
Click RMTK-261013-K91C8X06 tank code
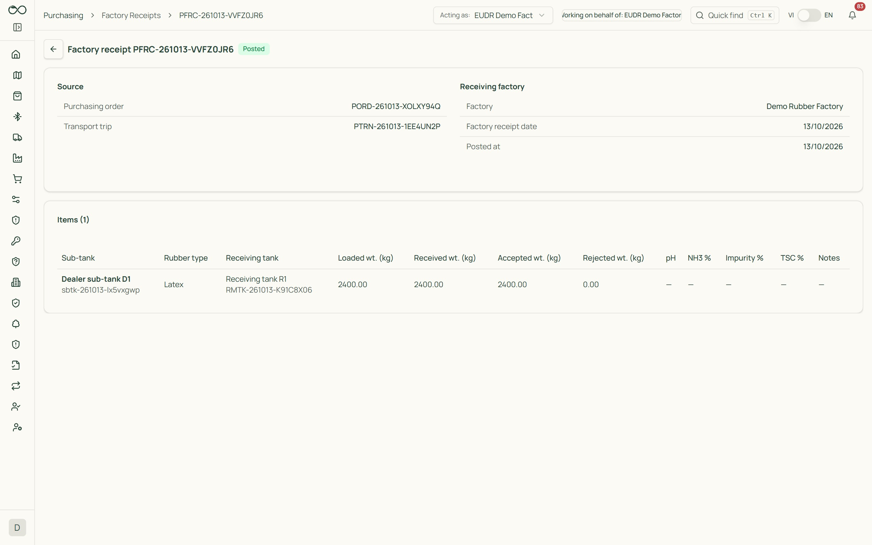coord(269,290)
